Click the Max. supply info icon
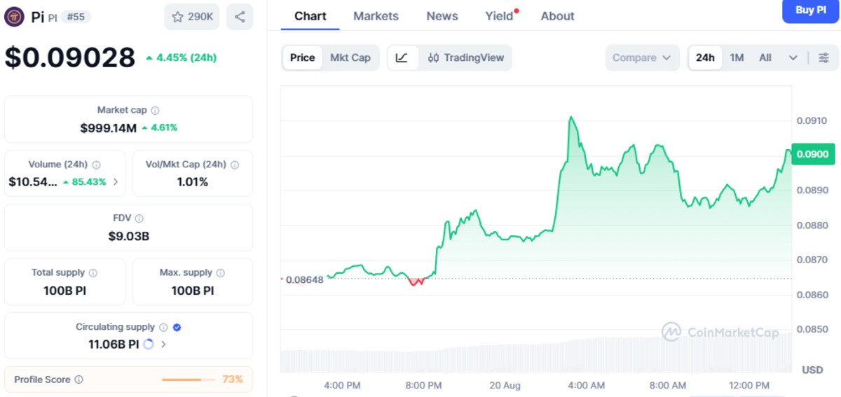This screenshot has height=397, width=841. point(221,272)
